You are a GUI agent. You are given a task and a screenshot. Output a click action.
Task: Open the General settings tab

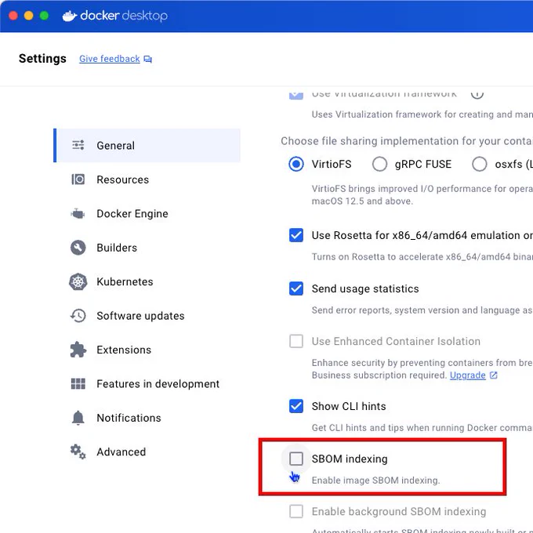point(147,145)
